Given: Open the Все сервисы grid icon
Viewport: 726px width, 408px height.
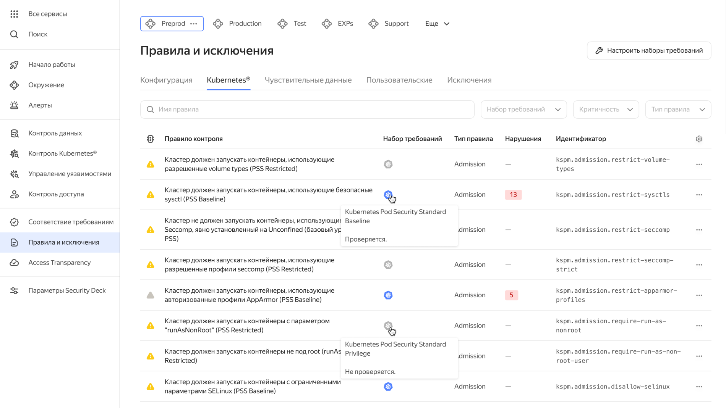Looking at the screenshot, I should tap(14, 14).
